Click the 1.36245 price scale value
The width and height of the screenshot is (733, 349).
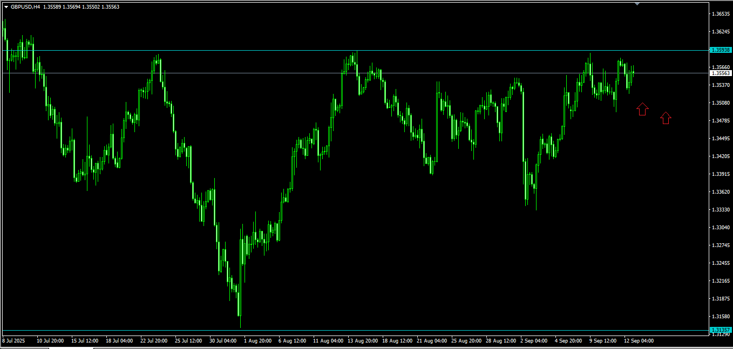tap(722, 31)
